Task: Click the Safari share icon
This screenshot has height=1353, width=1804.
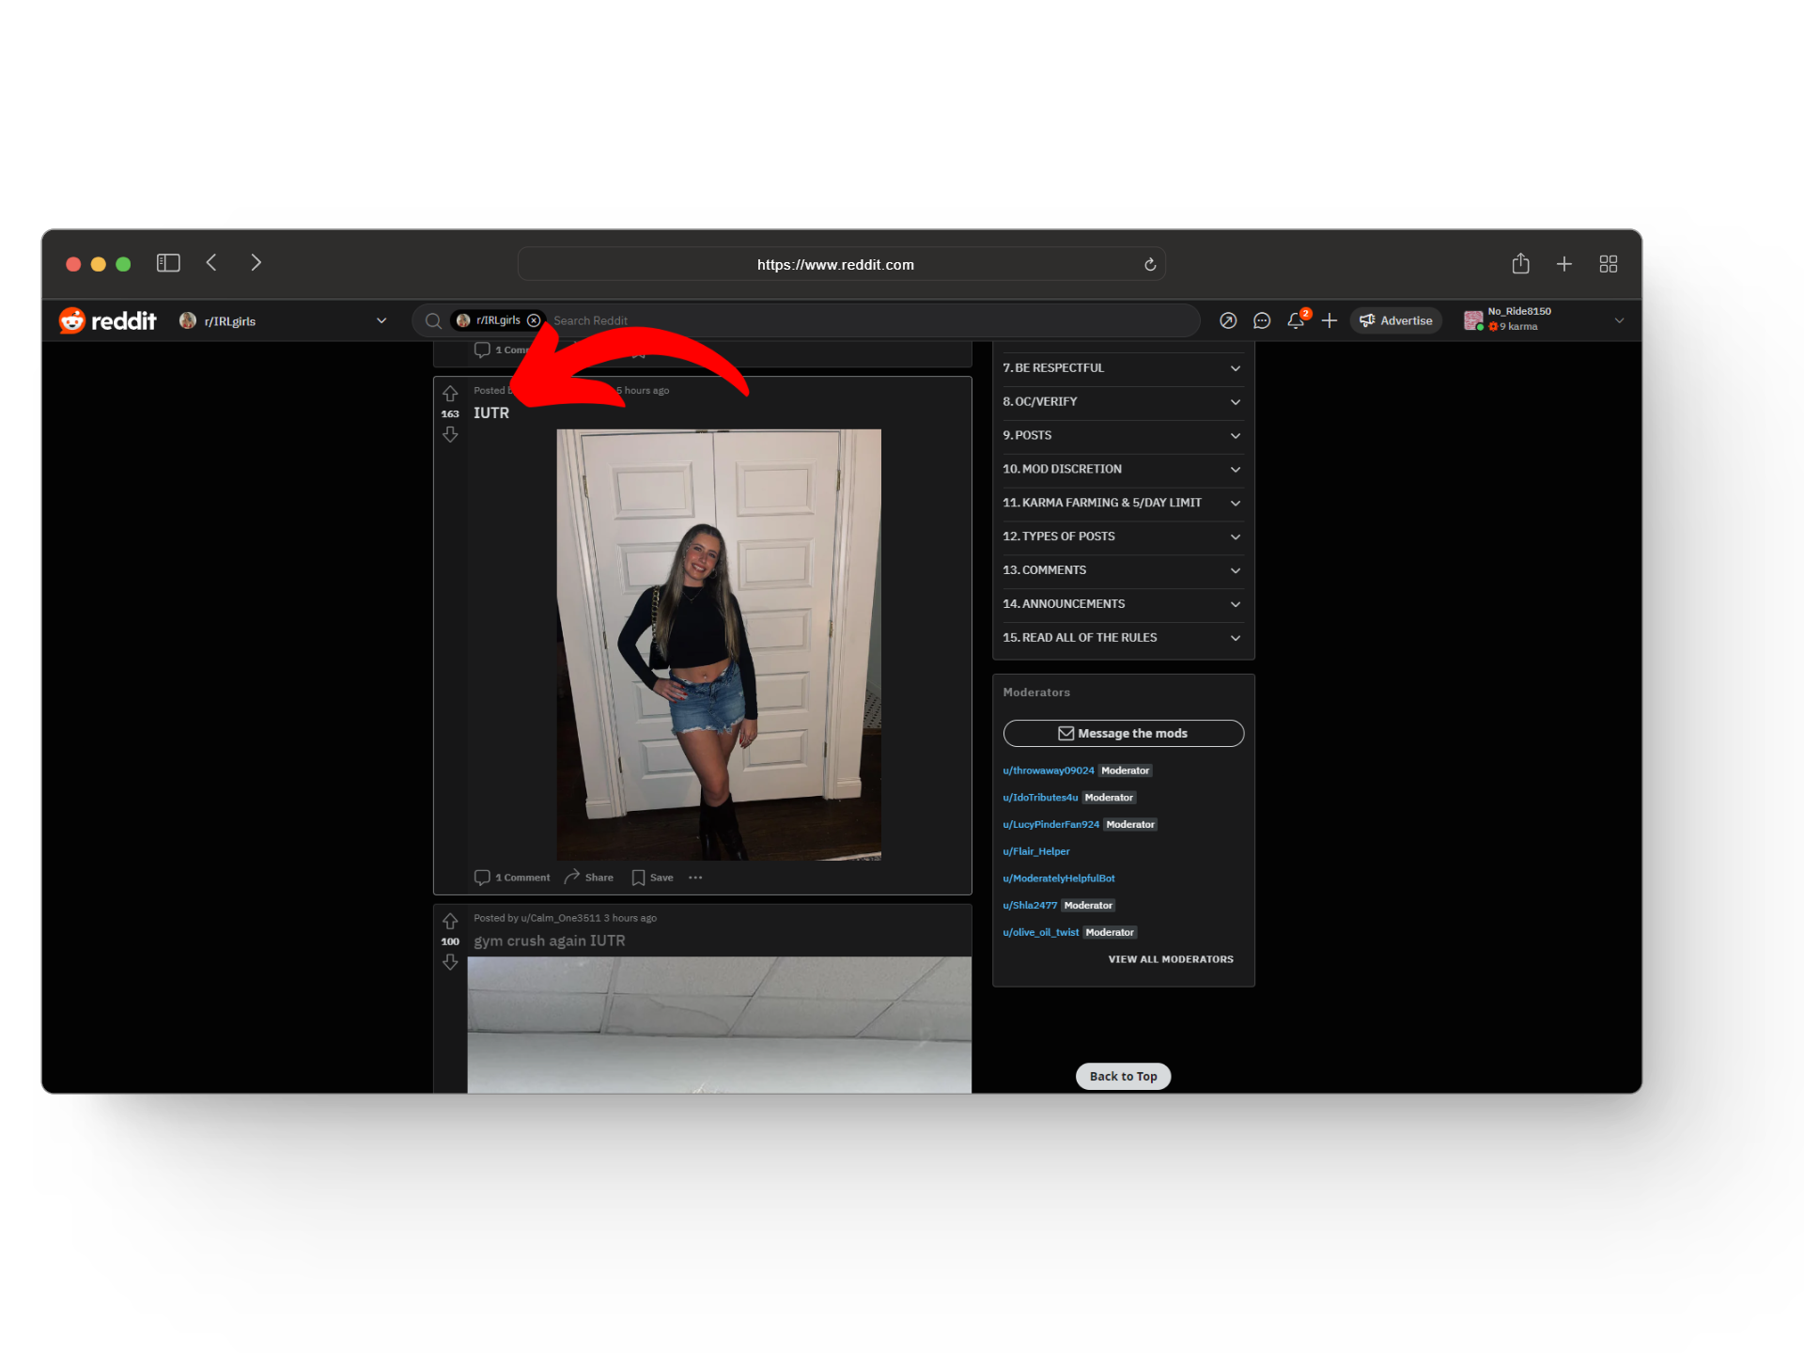Action: (x=1520, y=264)
